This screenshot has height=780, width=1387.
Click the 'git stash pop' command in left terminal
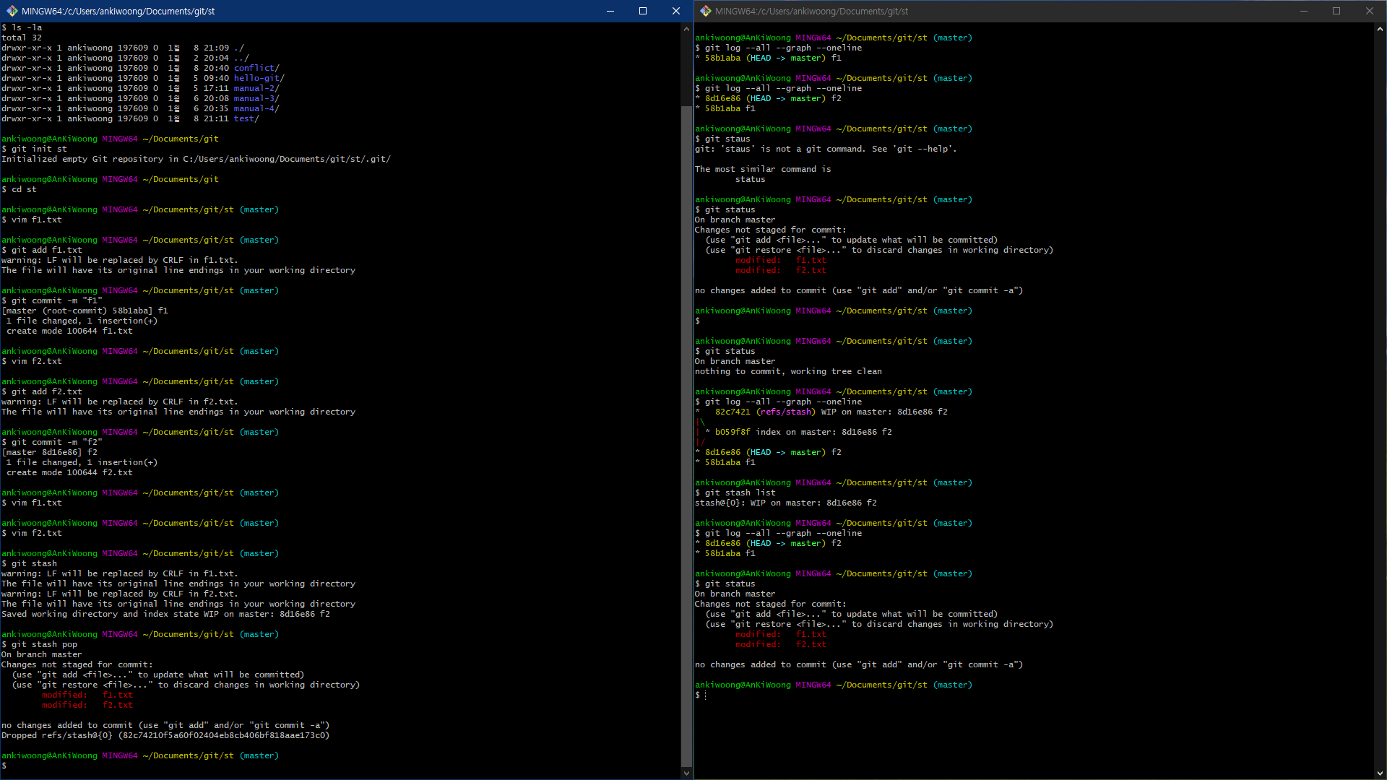click(x=44, y=644)
